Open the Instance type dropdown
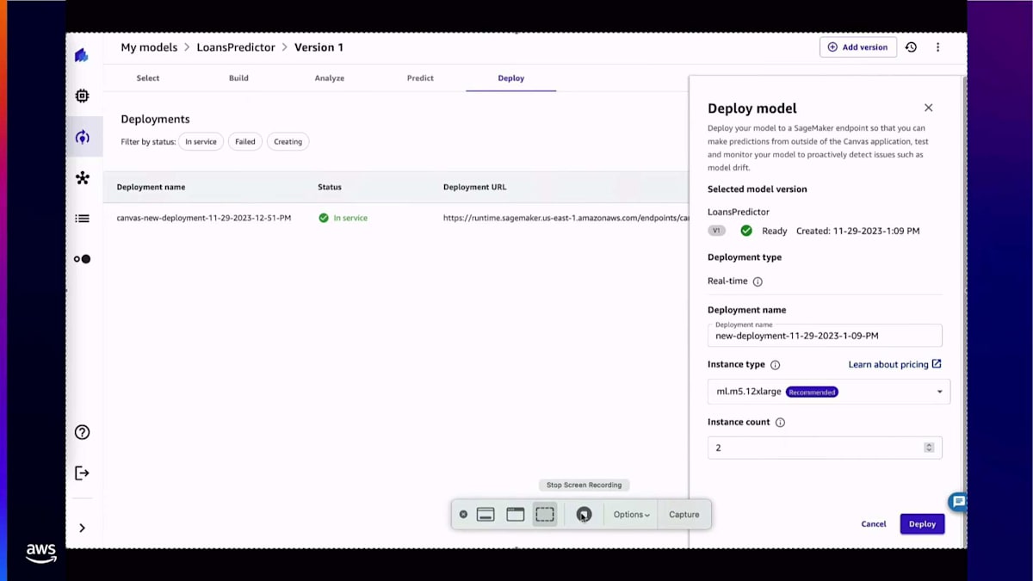Image resolution: width=1033 pixels, height=581 pixels. click(x=829, y=392)
